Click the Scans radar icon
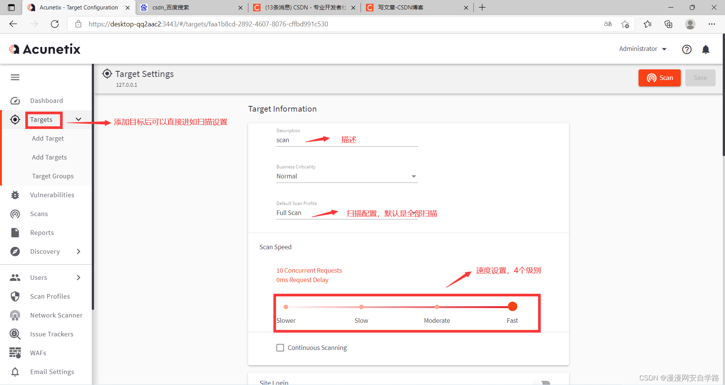Viewport: 725px width, 385px height. [x=15, y=214]
